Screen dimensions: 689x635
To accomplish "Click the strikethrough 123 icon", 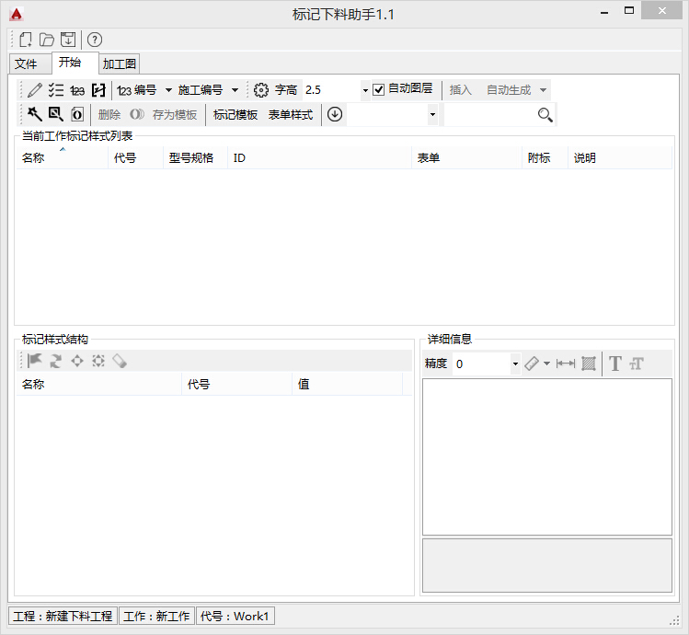I will coord(77,90).
